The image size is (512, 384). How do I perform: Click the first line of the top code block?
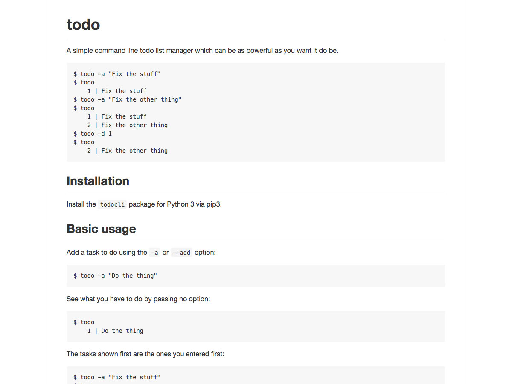tap(117, 74)
